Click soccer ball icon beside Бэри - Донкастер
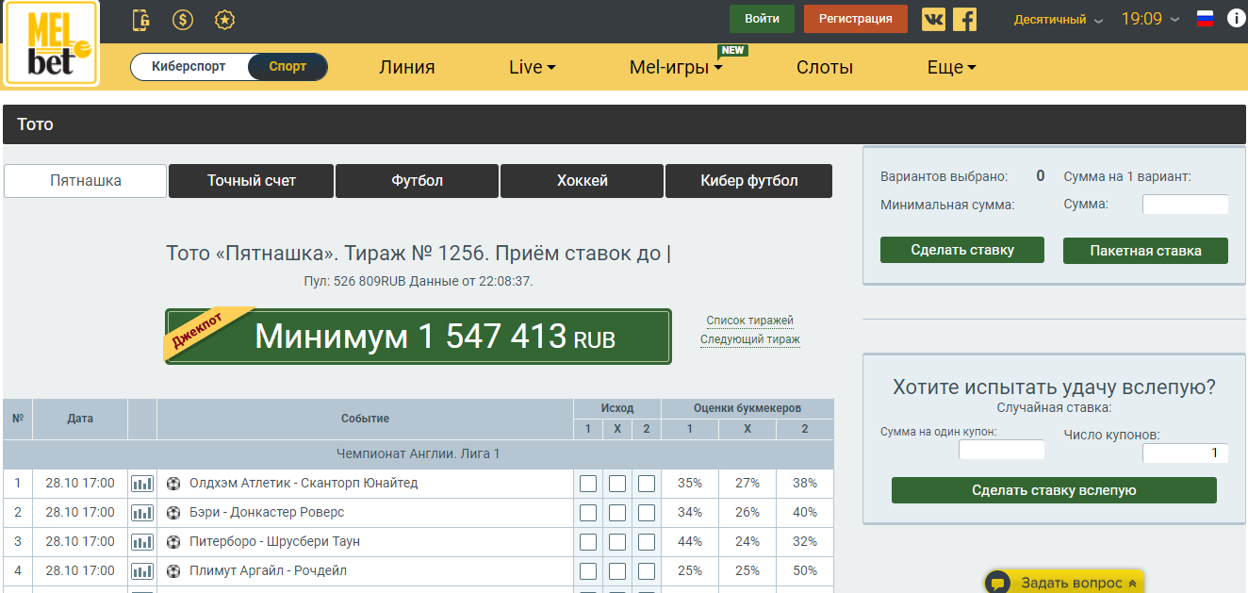Screen dimensions: 1248x593 click(173, 513)
